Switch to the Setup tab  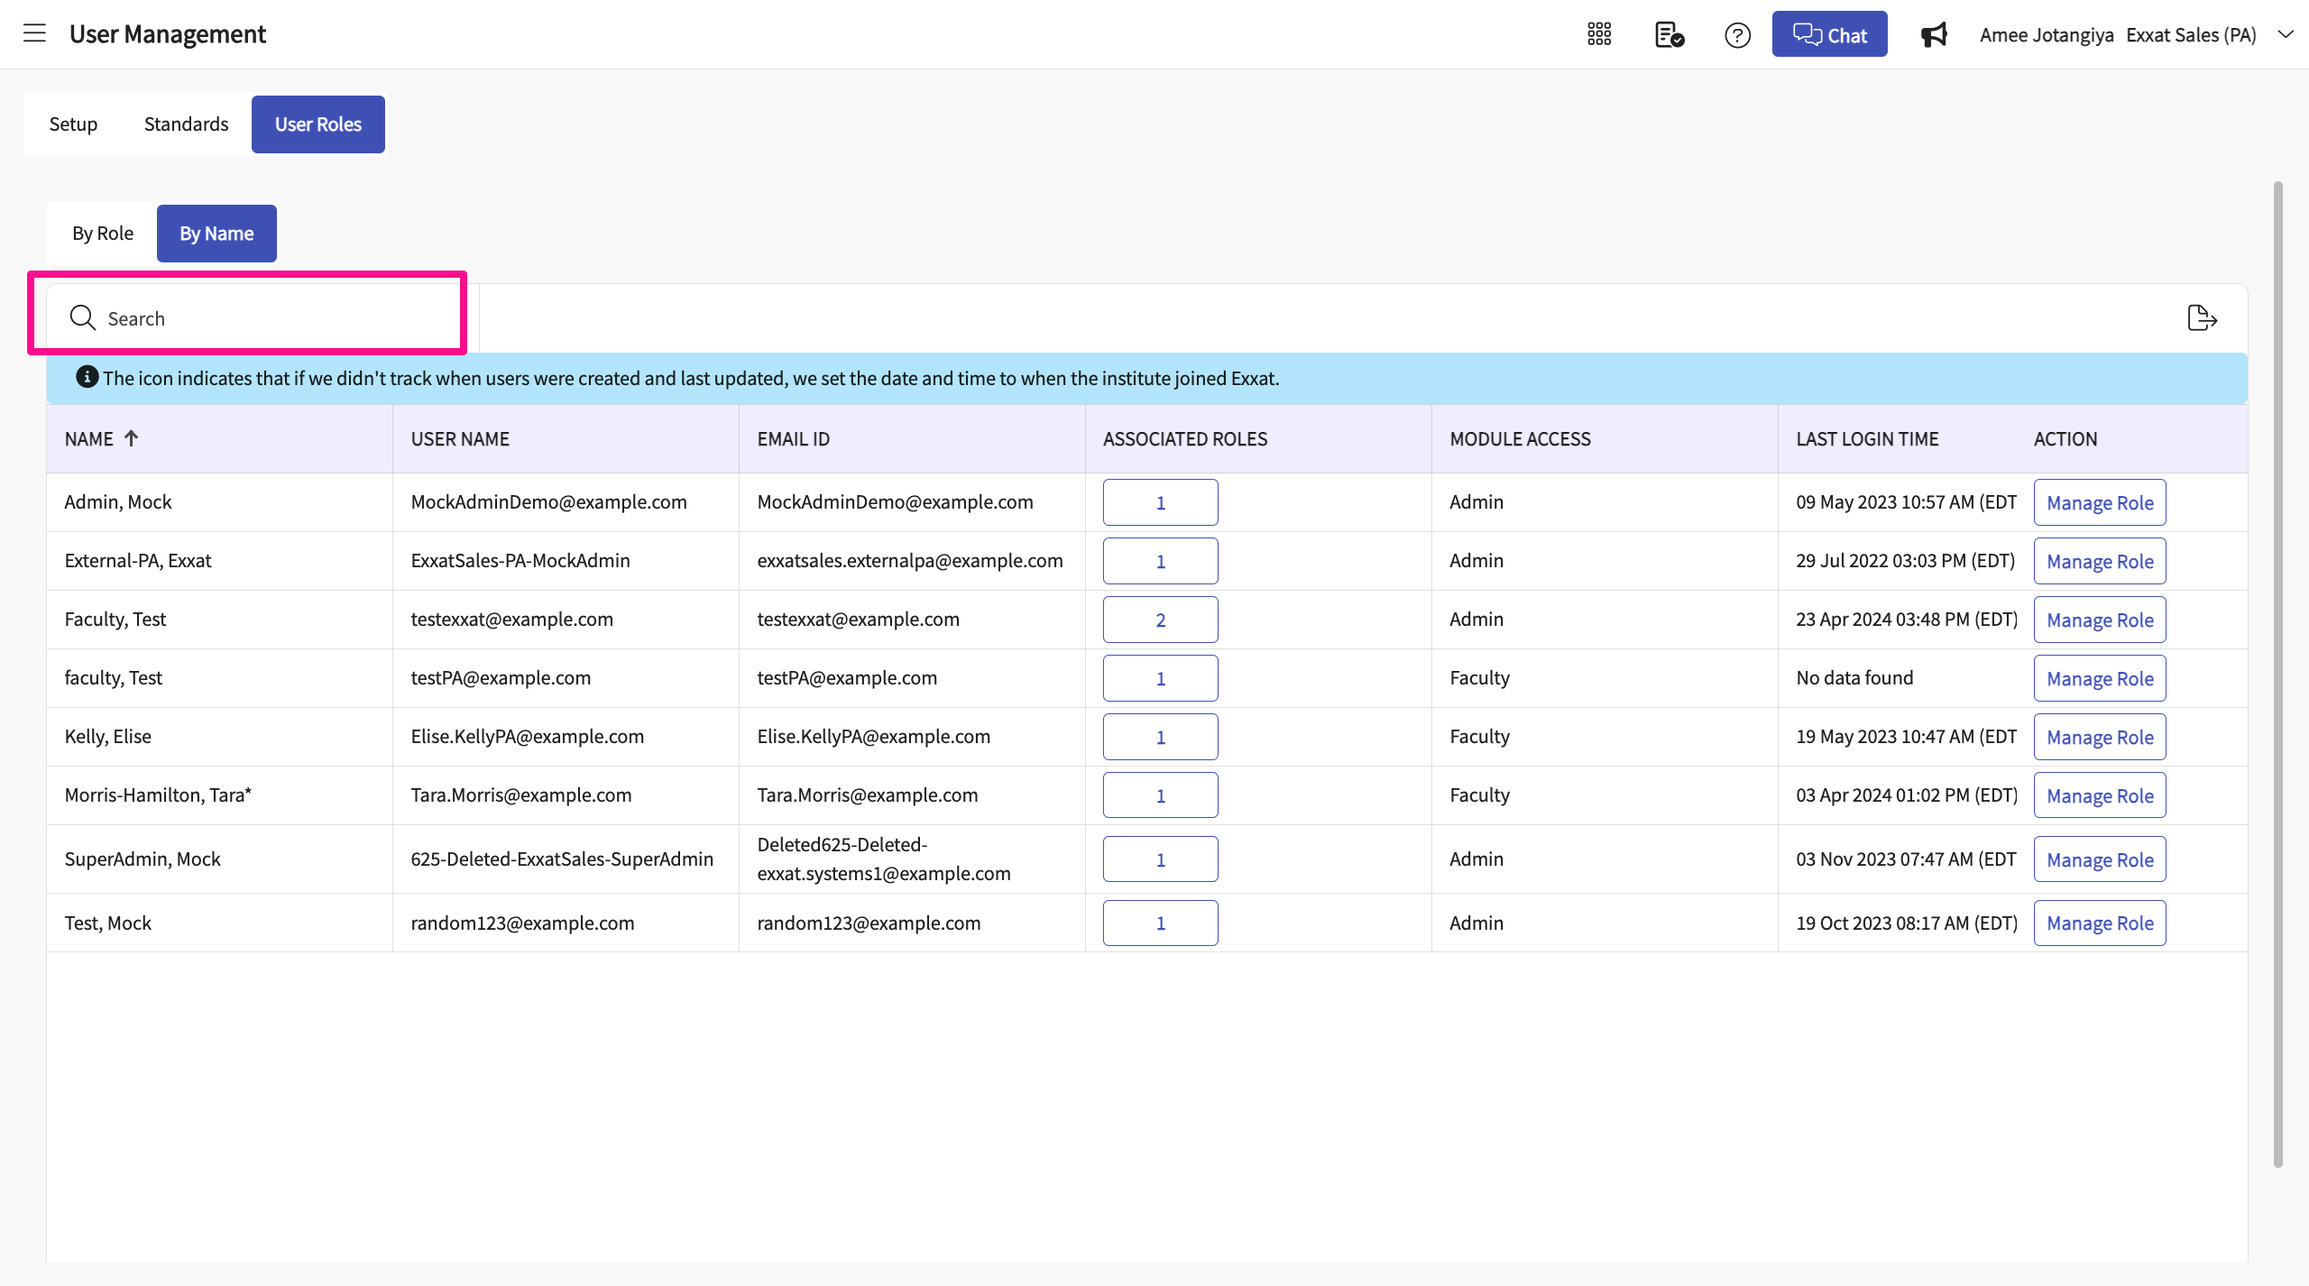point(73,124)
